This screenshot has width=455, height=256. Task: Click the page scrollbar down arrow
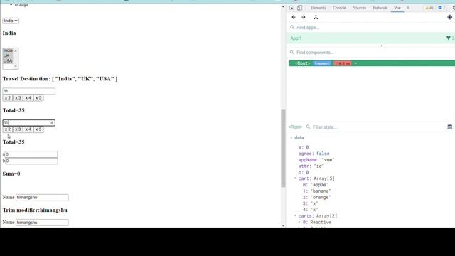pos(283,225)
